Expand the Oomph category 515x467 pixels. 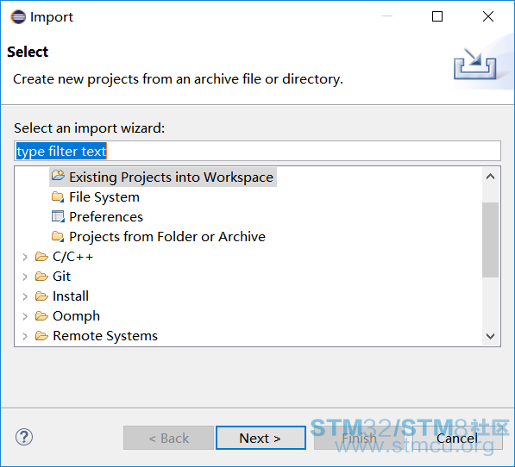pyautogui.click(x=25, y=316)
